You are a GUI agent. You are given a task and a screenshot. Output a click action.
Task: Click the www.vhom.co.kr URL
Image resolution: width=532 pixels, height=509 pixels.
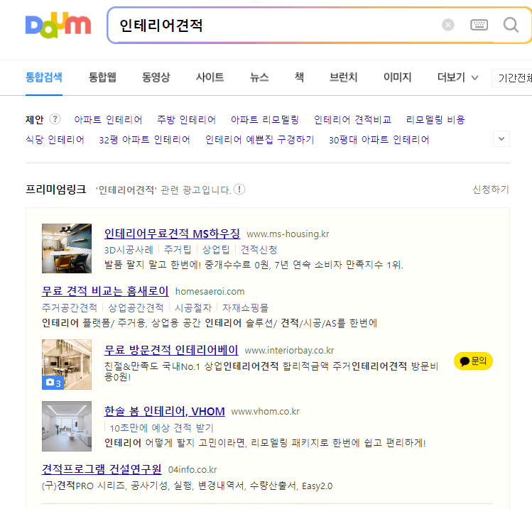point(266,412)
